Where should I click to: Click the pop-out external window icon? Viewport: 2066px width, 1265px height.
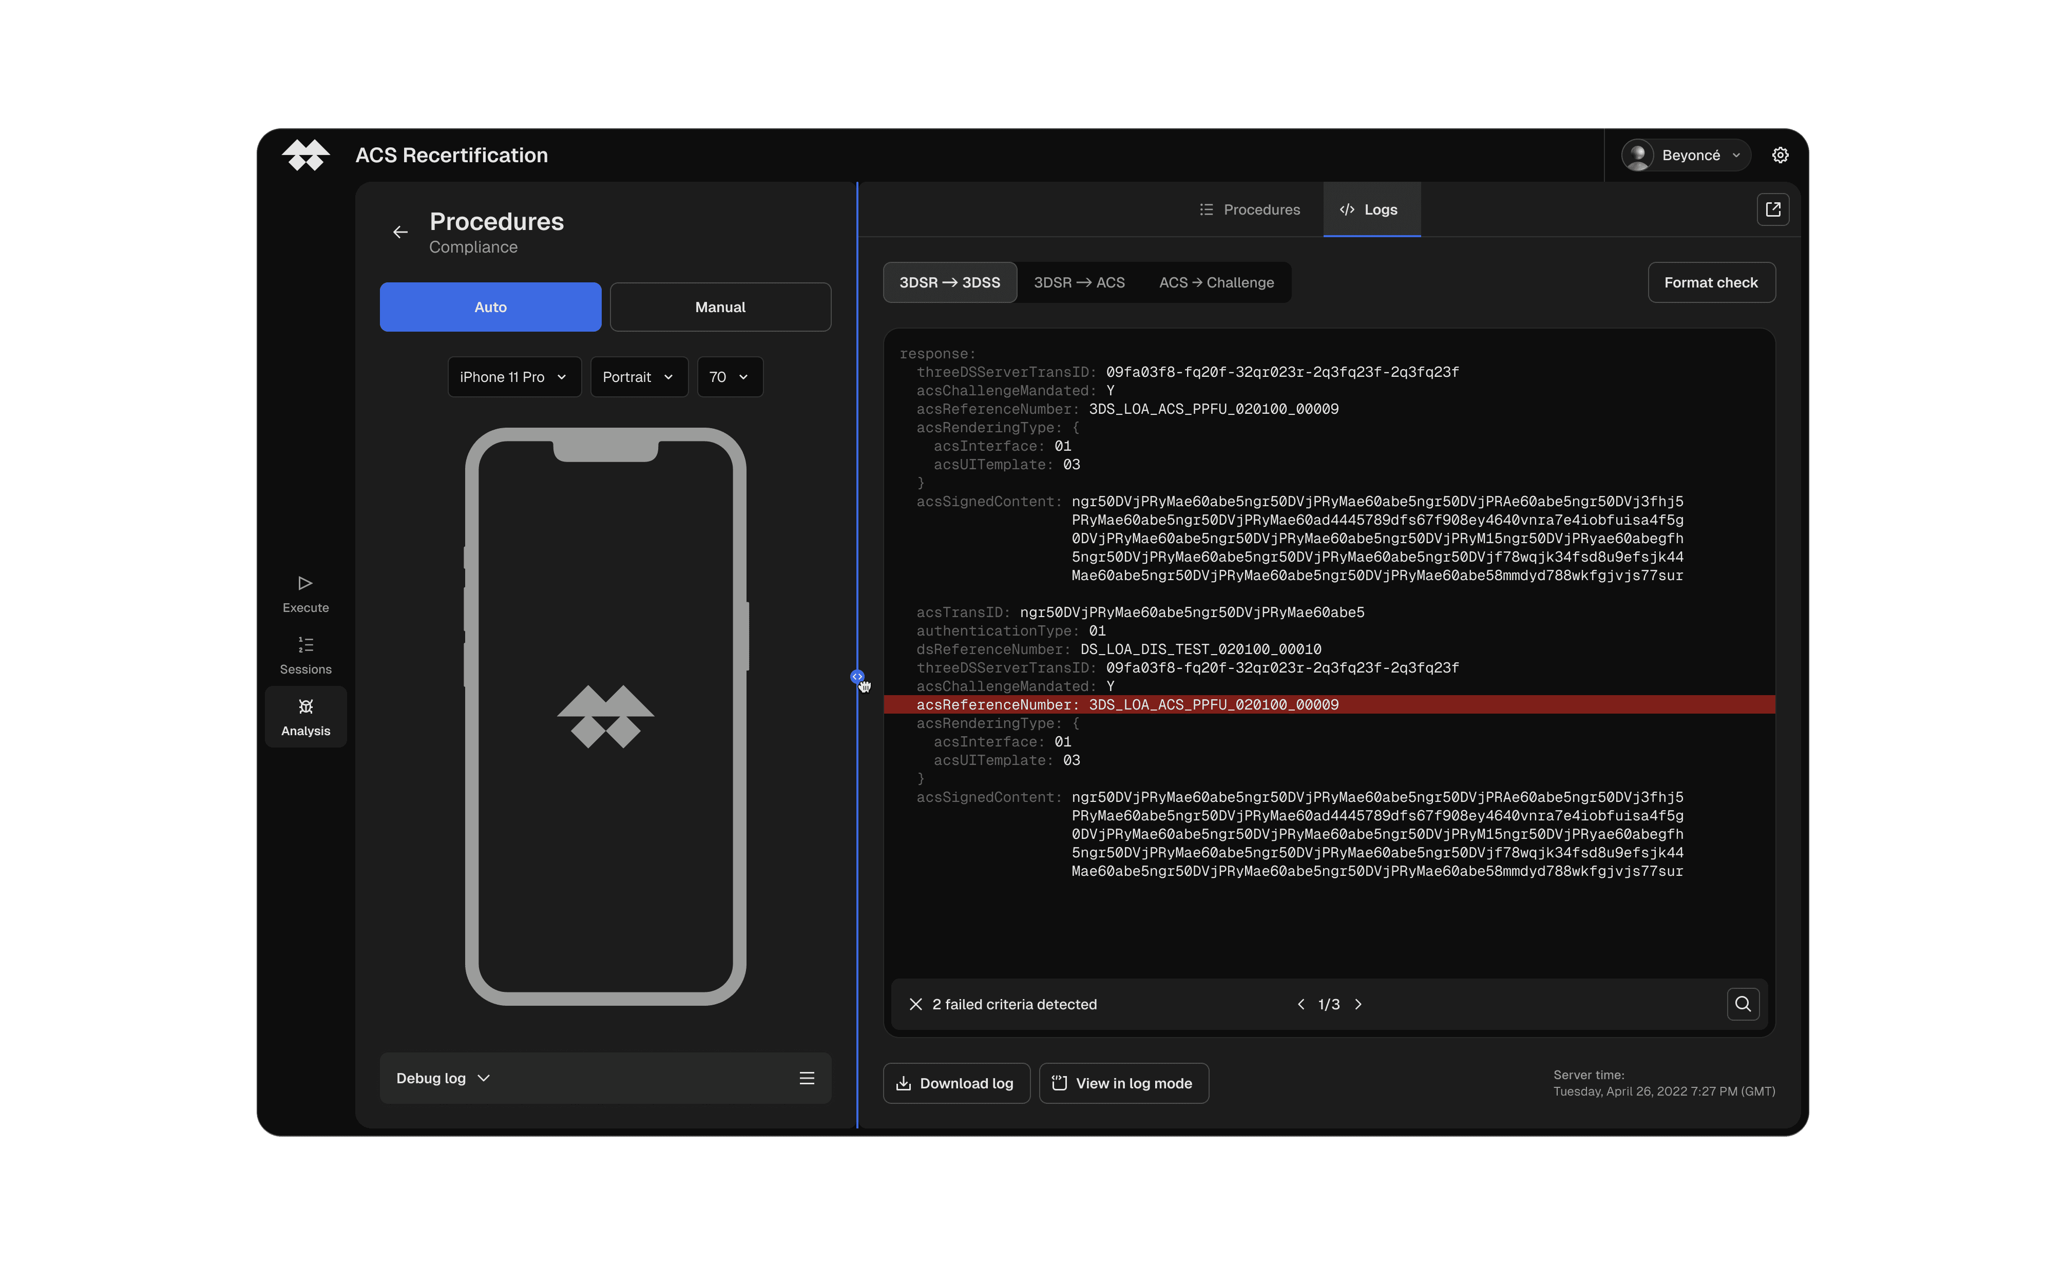coord(1772,209)
